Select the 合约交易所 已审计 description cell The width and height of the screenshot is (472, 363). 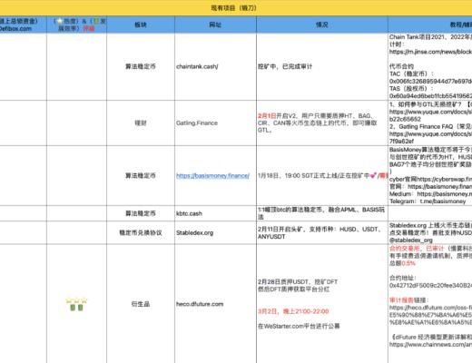(x=430, y=304)
